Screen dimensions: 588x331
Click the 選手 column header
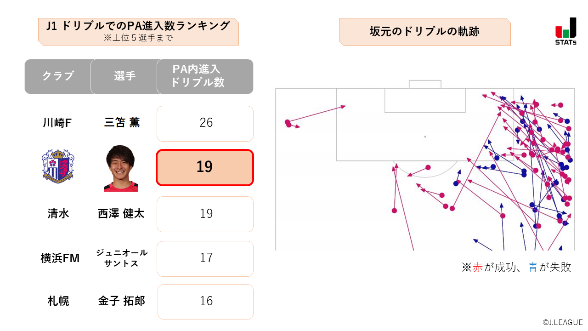(x=124, y=76)
